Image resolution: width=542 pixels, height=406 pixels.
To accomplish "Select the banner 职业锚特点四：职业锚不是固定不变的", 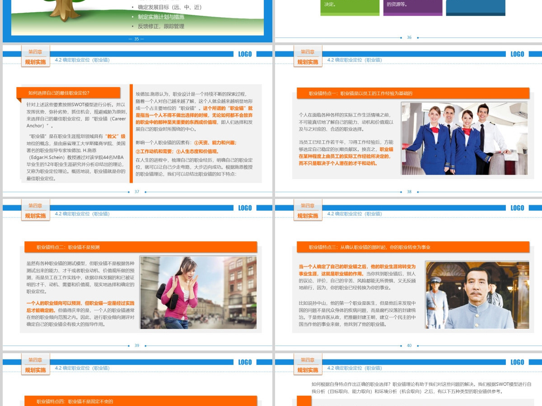I will [140, 401].
